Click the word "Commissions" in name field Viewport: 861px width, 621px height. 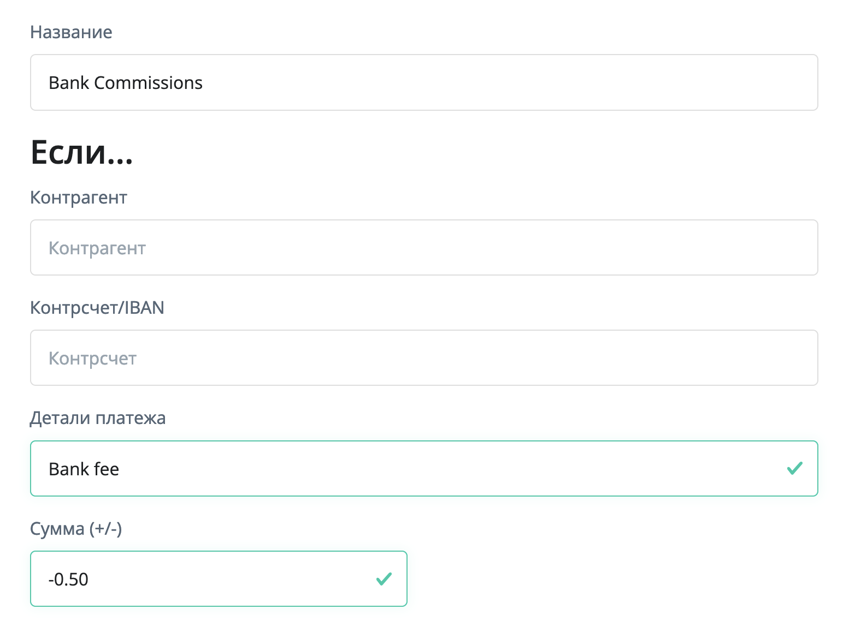tap(148, 83)
